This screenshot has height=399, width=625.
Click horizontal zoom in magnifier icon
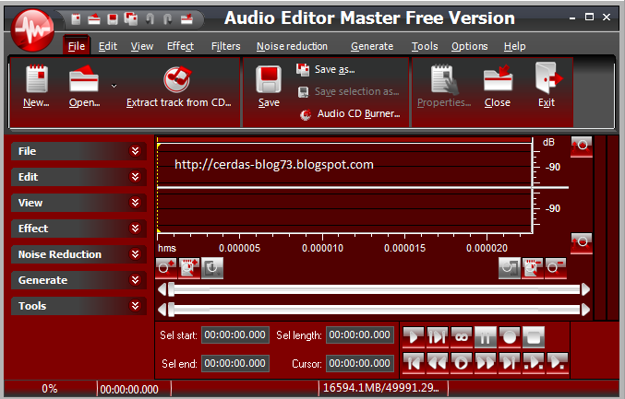tap(166, 268)
